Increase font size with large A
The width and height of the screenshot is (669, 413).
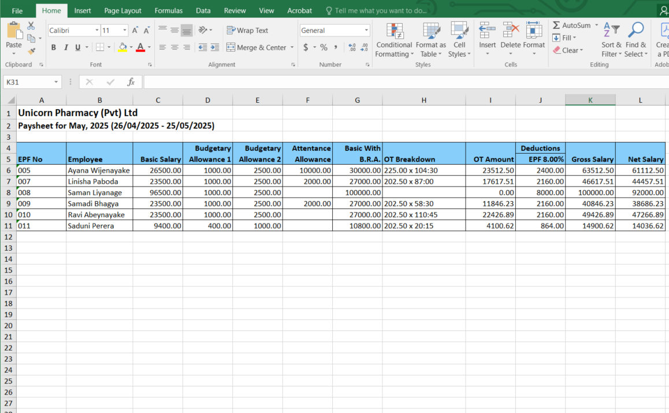[135, 30]
